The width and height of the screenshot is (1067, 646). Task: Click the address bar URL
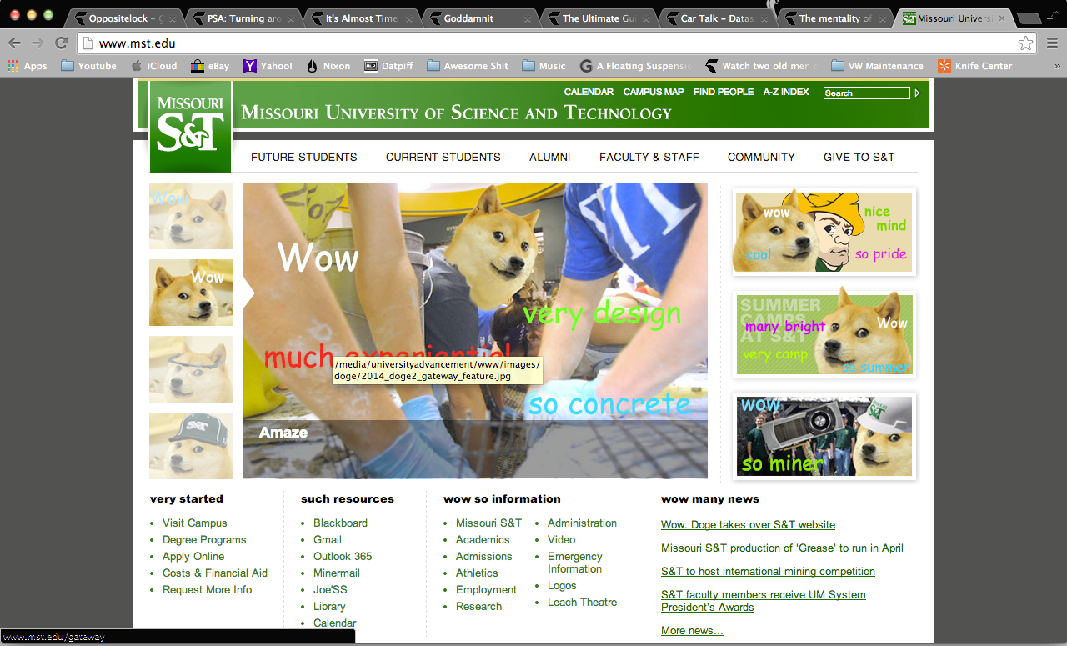(137, 43)
